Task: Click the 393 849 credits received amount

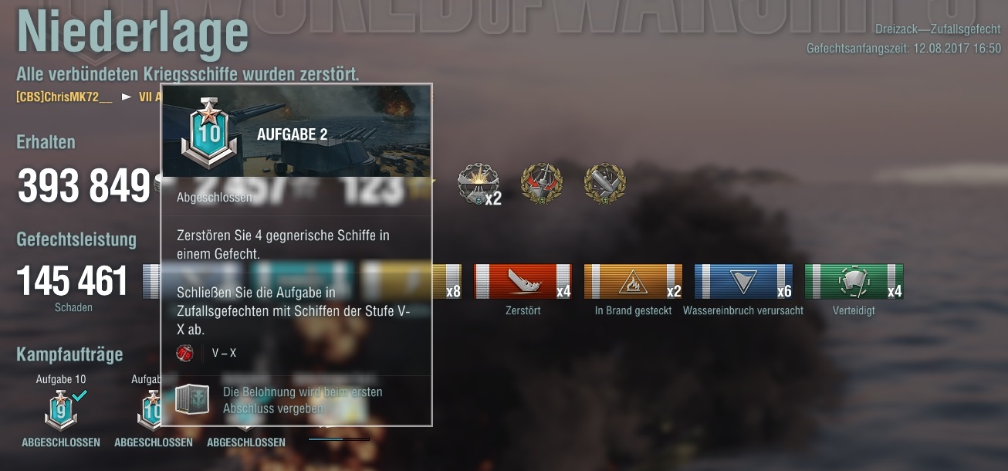Action: [x=83, y=185]
